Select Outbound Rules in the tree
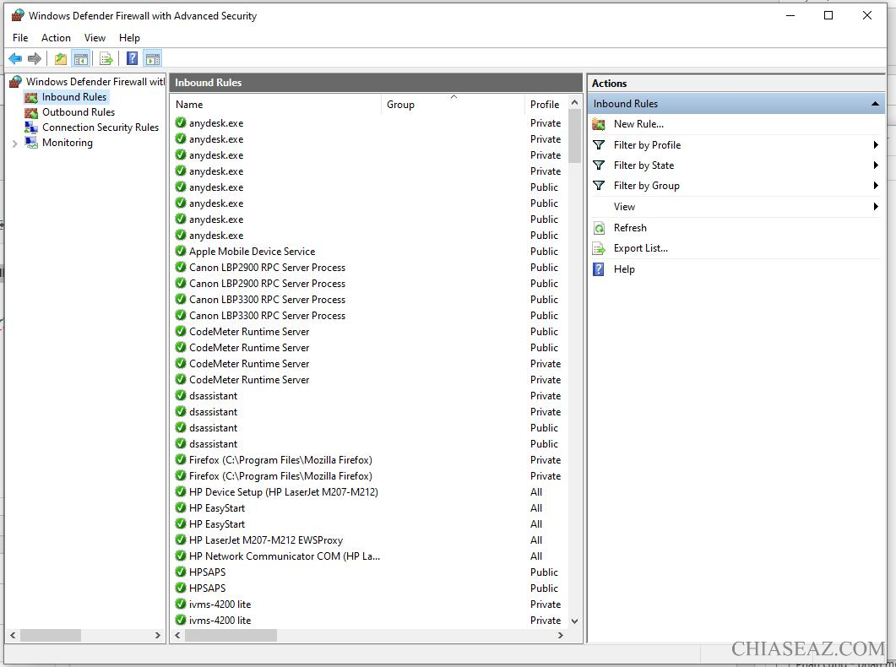The width and height of the screenshot is (896, 667). (79, 112)
